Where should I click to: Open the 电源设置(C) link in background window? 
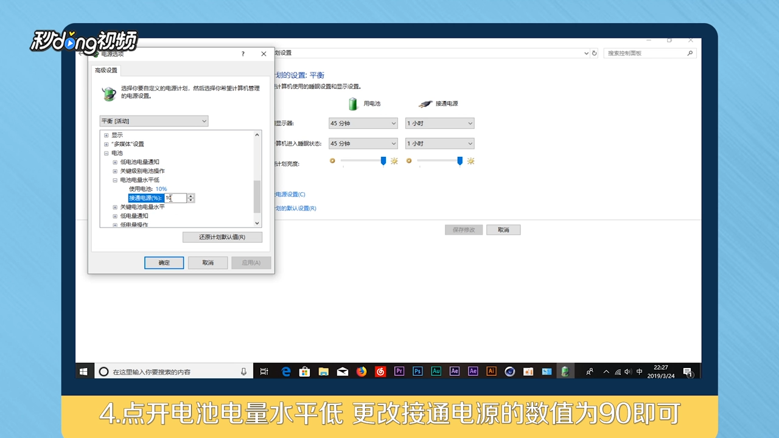click(290, 195)
